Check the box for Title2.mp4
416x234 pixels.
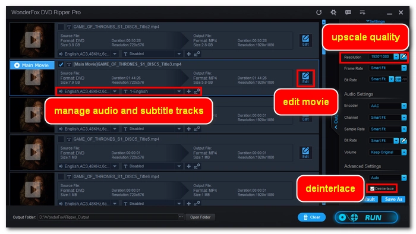[x=61, y=27]
